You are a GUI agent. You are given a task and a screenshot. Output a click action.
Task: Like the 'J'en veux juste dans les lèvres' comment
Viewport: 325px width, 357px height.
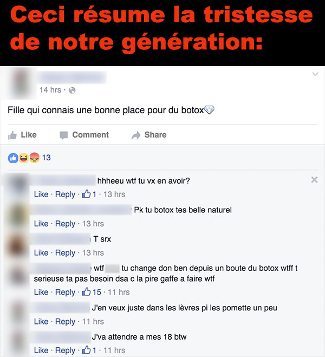pyautogui.click(x=41, y=321)
